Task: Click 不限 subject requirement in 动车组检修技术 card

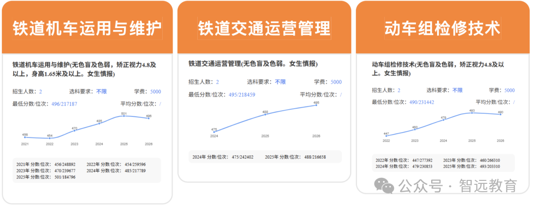Action: [457, 90]
